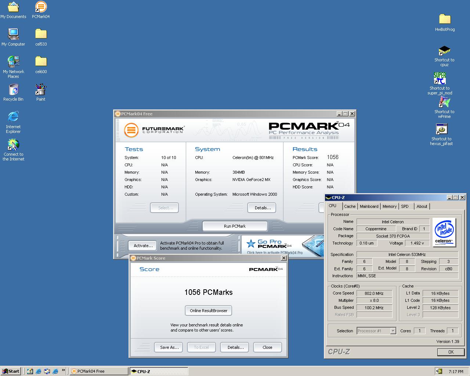Click Close button in PCMark Score dialog

pyautogui.click(x=267, y=347)
